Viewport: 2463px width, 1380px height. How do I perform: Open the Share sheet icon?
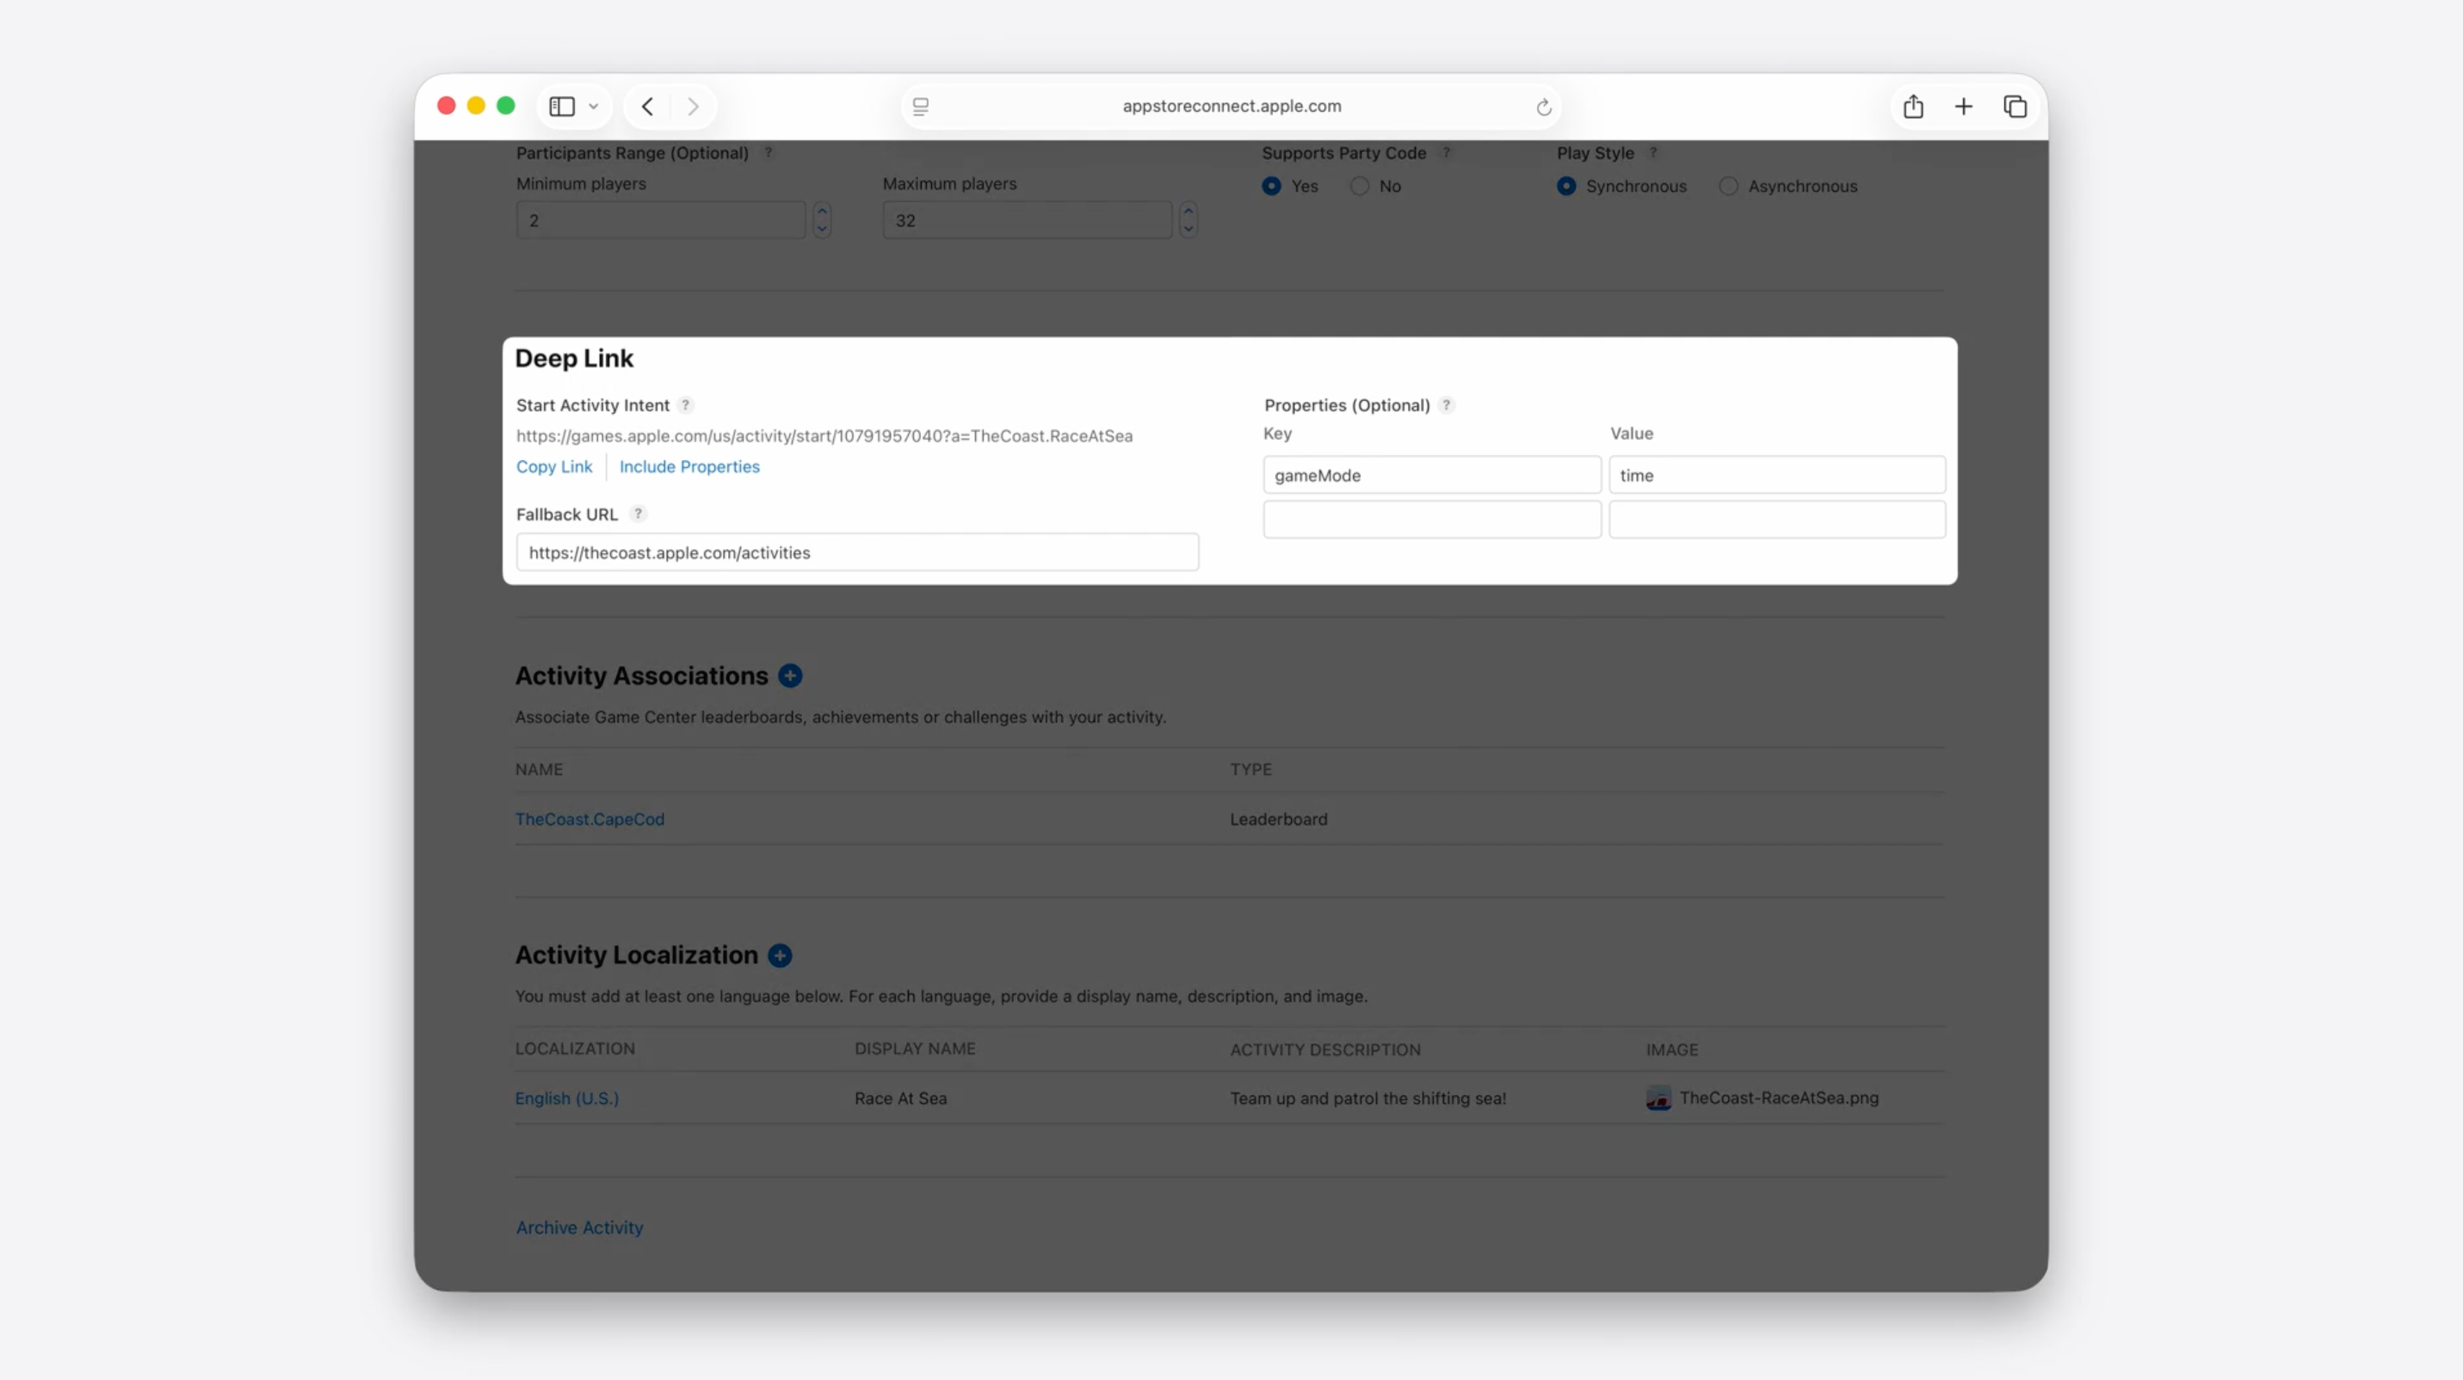click(x=1912, y=106)
